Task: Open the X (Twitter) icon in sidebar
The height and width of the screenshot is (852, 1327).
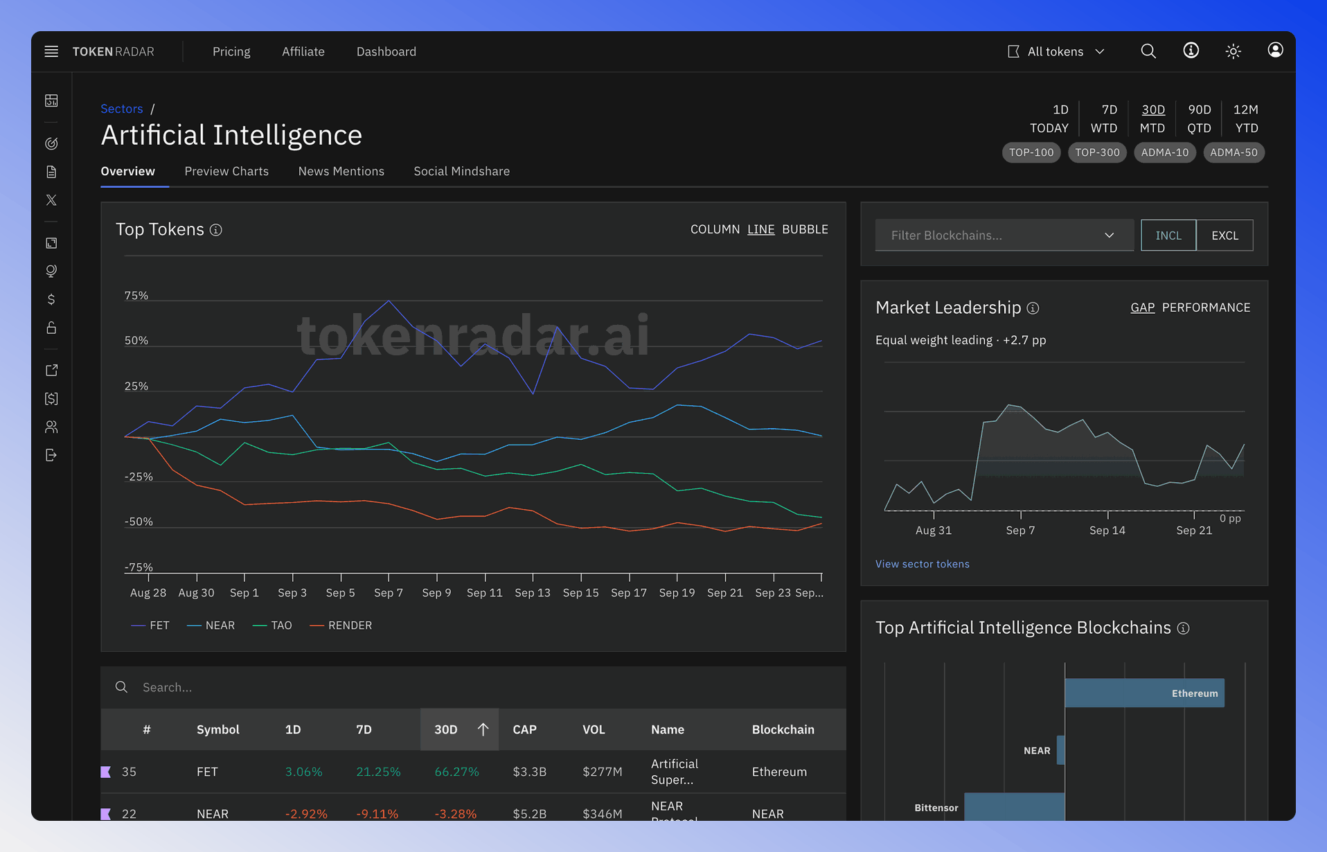Action: click(51, 200)
